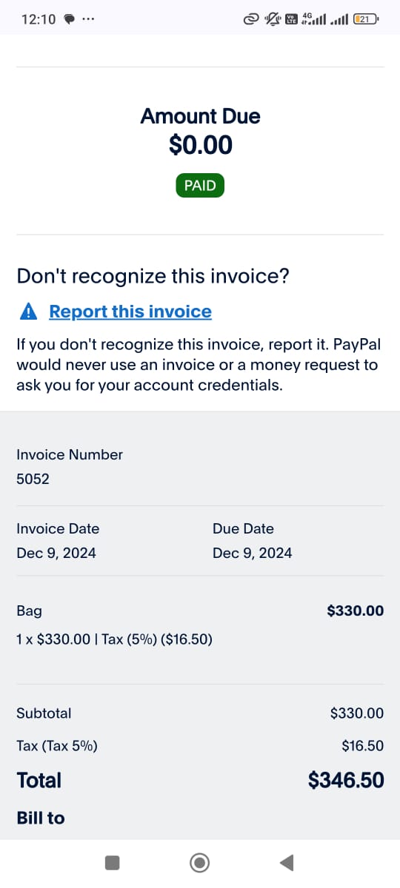Tap the Android home circle button

tap(199, 862)
